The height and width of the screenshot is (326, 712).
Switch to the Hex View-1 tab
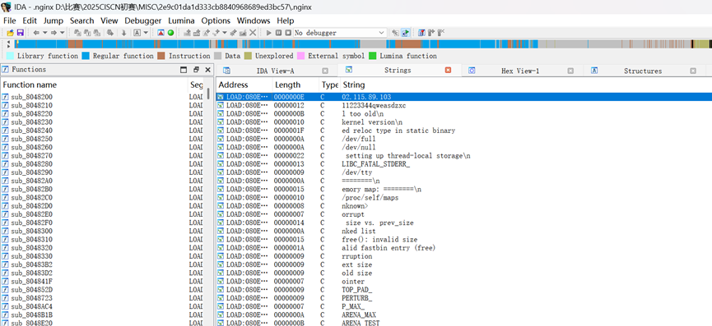point(520,71)
